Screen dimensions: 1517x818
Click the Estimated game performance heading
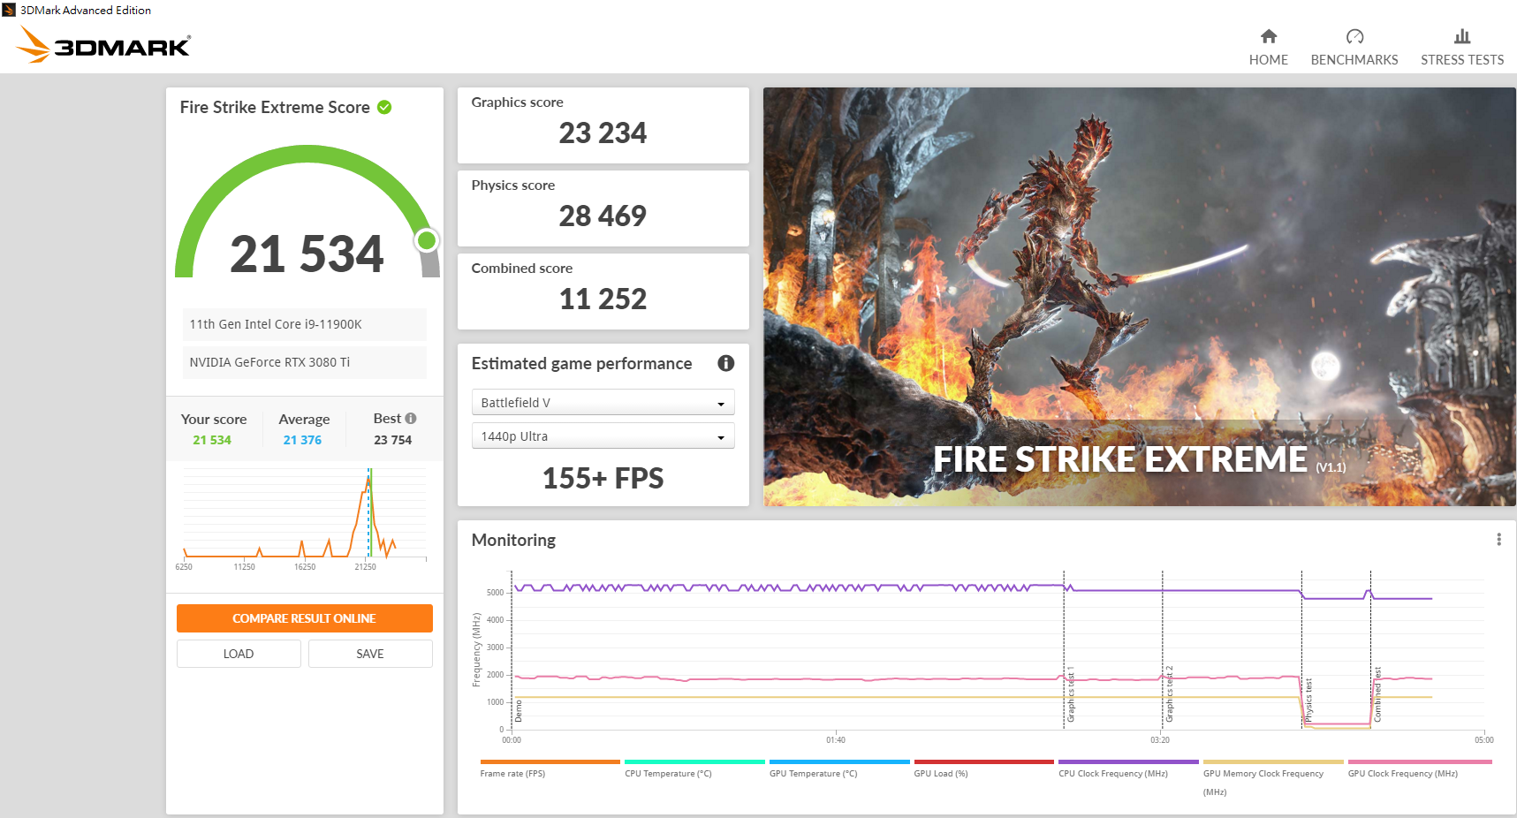[581, 363]
